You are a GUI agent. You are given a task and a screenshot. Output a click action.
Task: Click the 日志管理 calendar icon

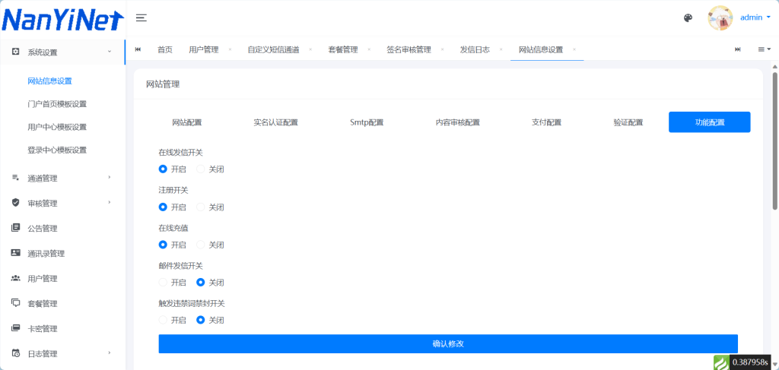tap(15, 353)
